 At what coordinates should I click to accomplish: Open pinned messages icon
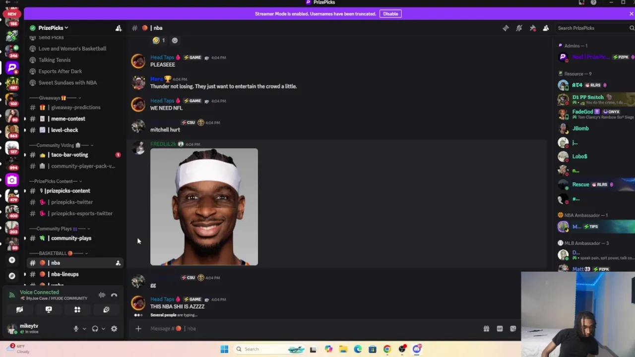pyautogui.click(x=532, y=28)
